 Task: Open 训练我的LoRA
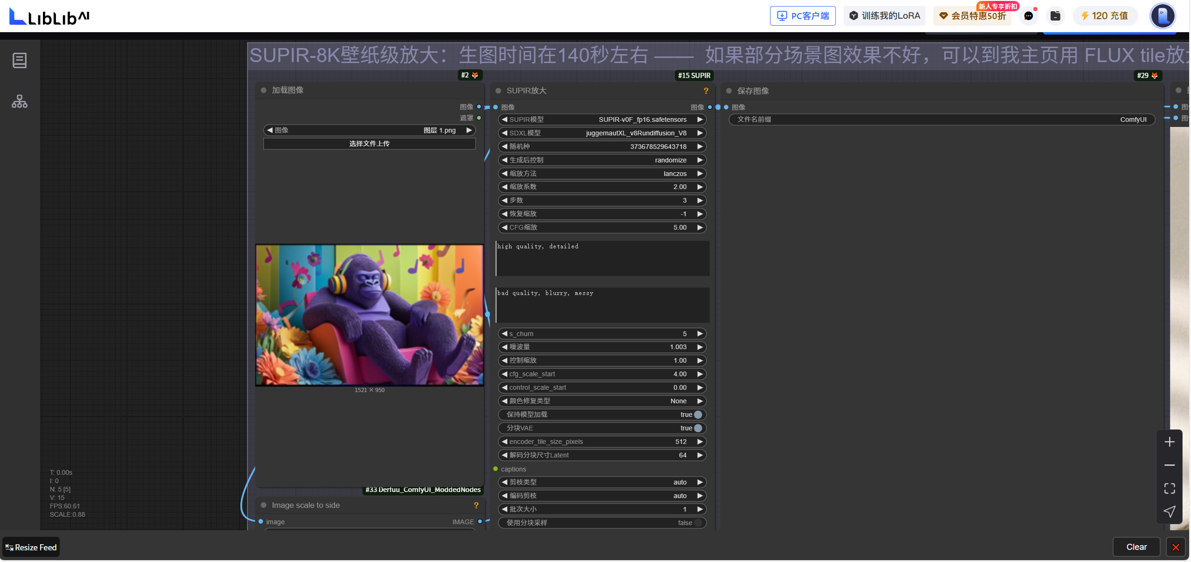884,16
